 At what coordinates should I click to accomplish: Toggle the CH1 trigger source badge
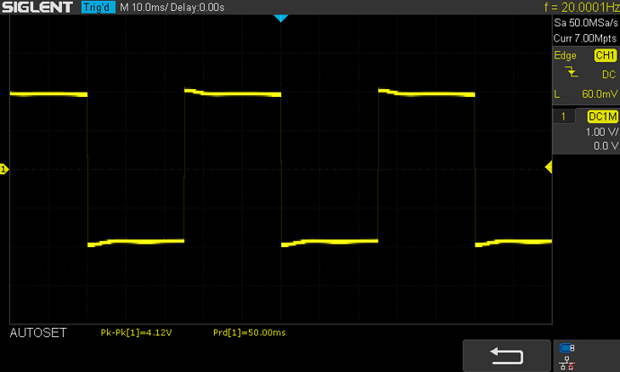click(x=604, y=55)
